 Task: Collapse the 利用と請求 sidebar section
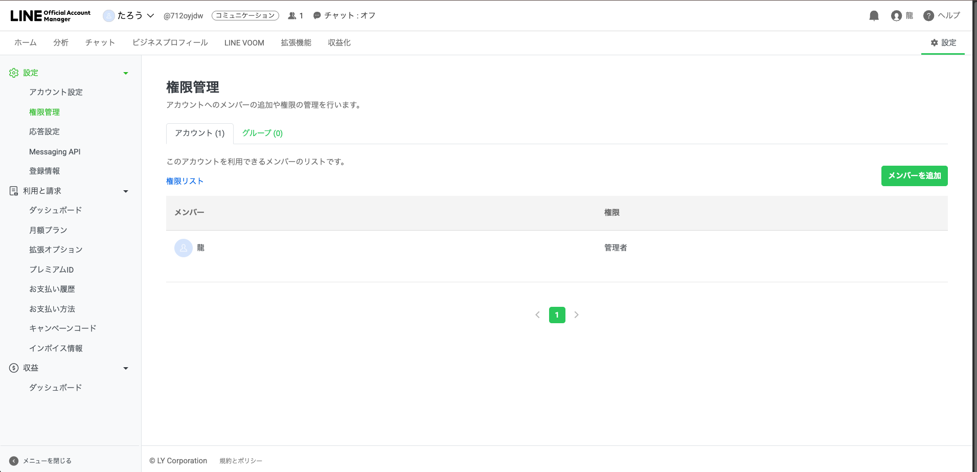(x=126, y=191)
